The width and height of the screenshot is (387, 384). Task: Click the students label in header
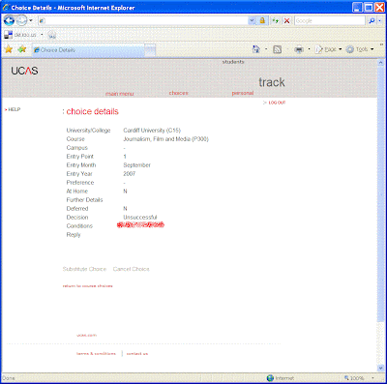[233, 62]
